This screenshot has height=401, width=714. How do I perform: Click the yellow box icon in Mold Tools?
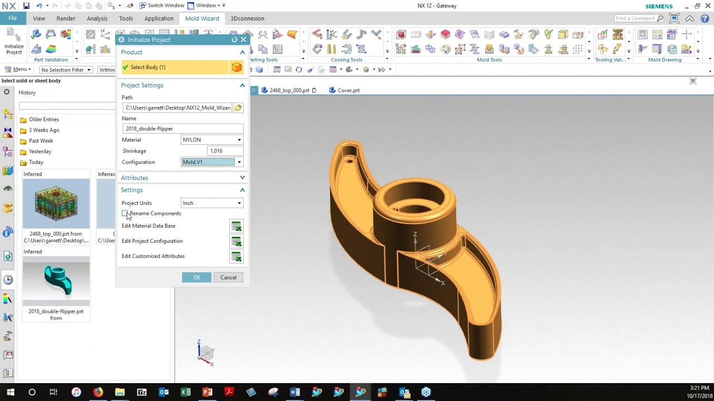coord(563,35)
